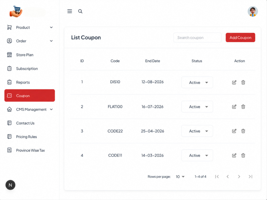
Task: Expand the Order menu chevron
Action: pyautogui.click(x=51, y=41)
